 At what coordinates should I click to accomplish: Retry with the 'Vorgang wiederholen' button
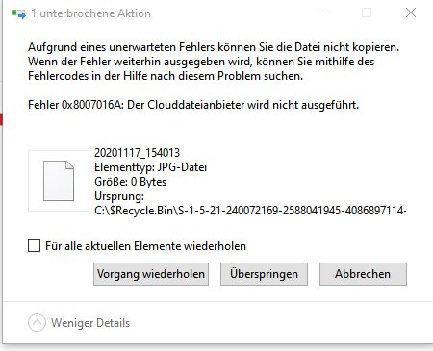(x=151, y=274)
